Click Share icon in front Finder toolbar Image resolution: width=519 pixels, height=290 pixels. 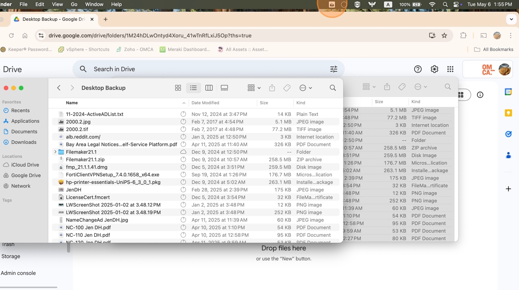point(272,88)
